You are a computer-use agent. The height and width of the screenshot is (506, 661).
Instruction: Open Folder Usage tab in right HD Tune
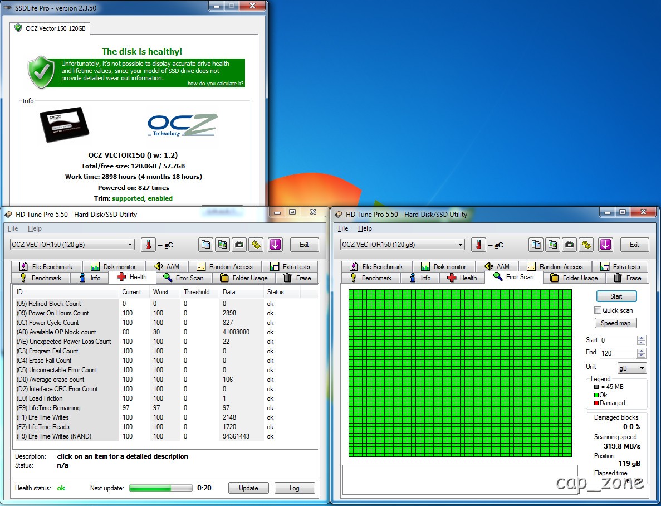click(574, 278)
